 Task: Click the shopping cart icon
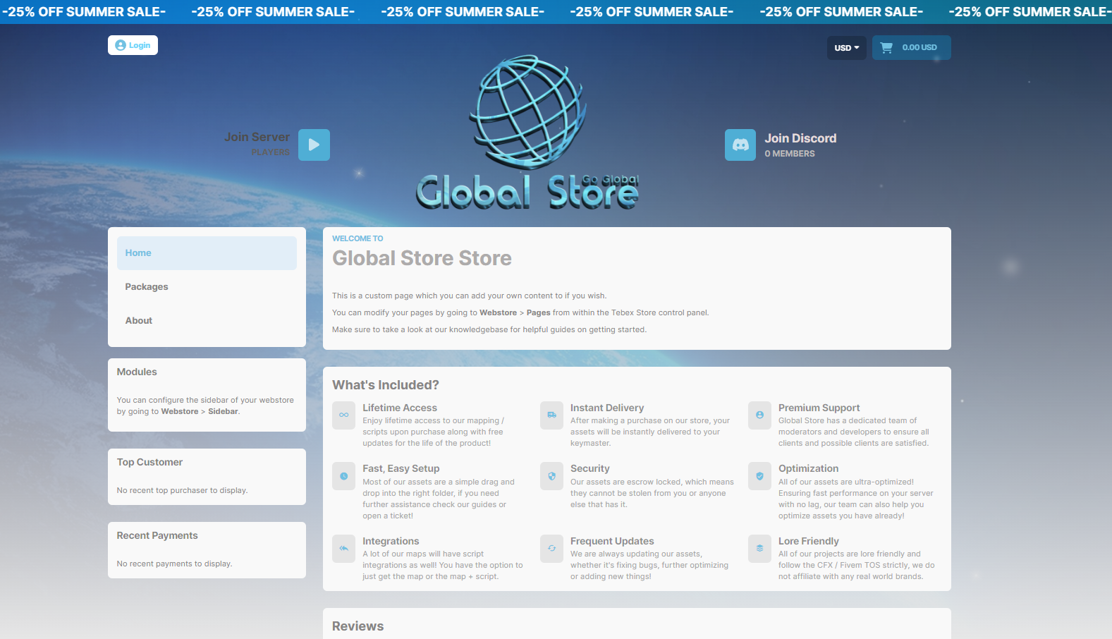click(887, 48)
